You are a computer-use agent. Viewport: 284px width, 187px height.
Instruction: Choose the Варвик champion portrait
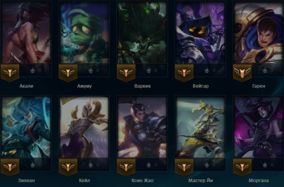[142, 33]
